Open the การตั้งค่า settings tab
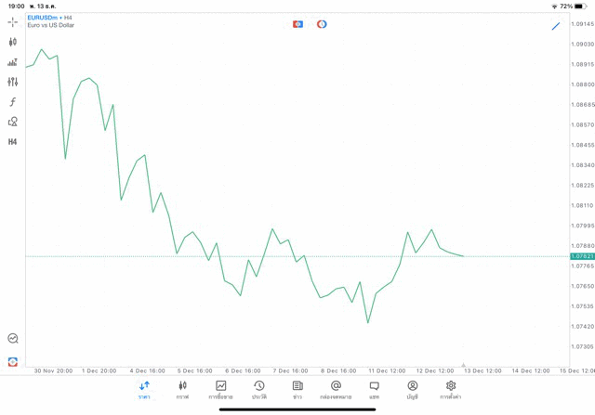This screenshot has width=595, height=415. pyautogui.click(x=451, y=390)
